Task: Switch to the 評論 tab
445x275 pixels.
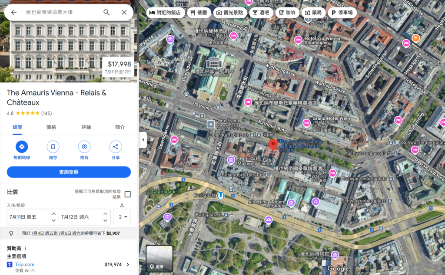Action: coord(86,127)
